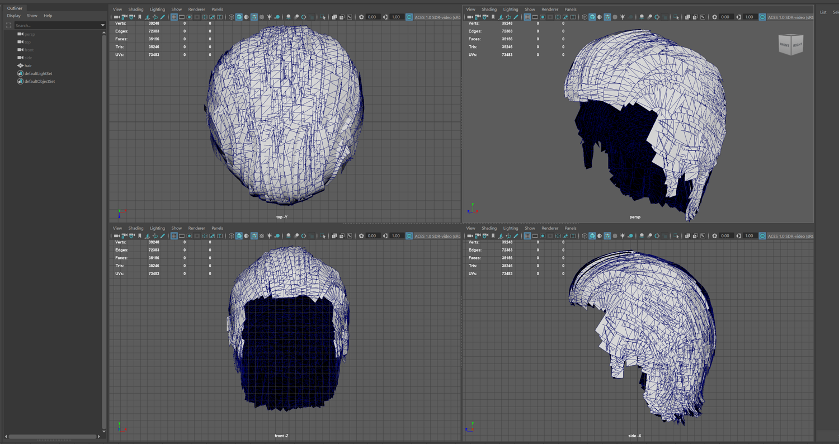
Task: Click the Outliner vertical scrollbar
Action: [x=104, y=231]
